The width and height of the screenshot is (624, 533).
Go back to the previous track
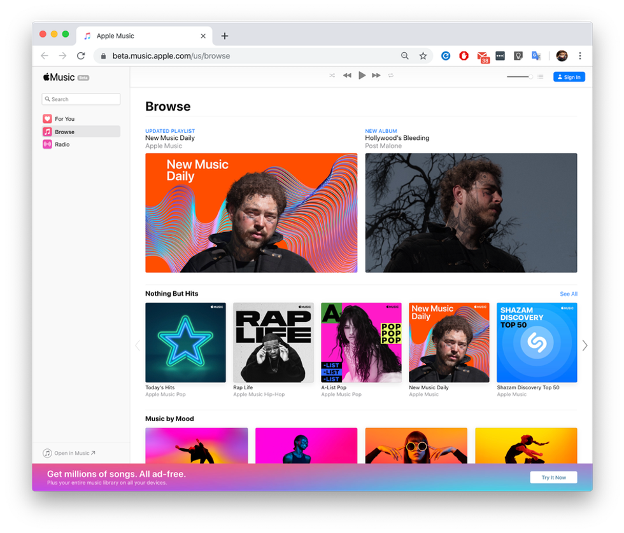(x=347, y=76)
